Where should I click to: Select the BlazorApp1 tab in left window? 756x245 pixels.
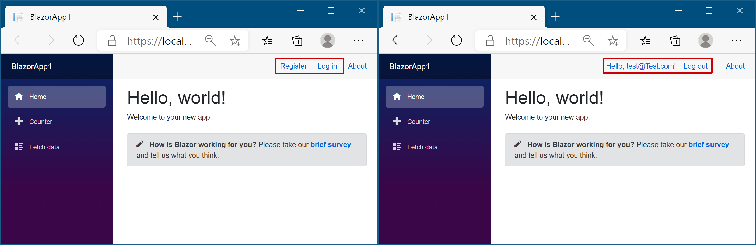[86, 17]
